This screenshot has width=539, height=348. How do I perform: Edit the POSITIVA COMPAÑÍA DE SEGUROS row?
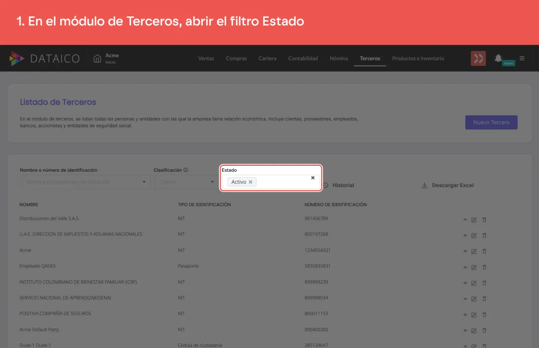point(474,315)
